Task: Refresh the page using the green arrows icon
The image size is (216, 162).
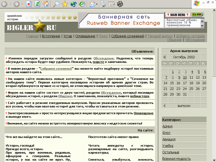Action: [37, 4]
